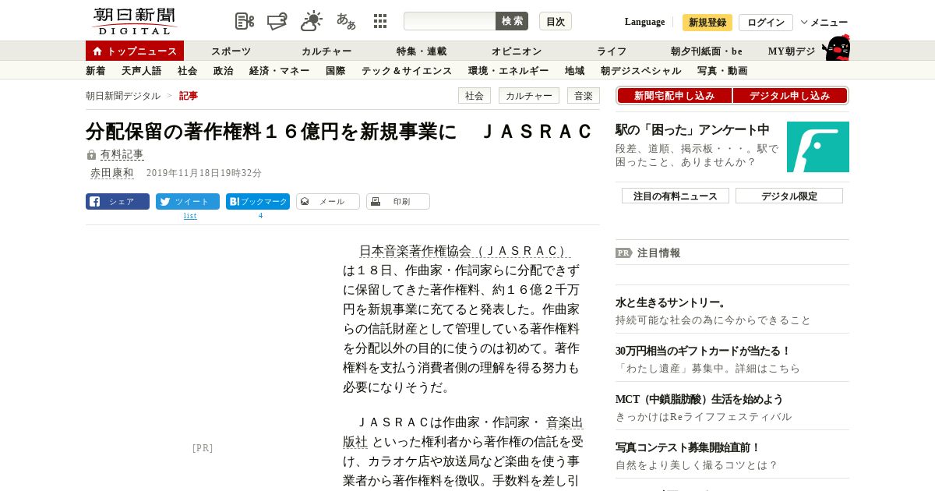The height and width of the screenshot is (491, 935).
Task: Open 30万円相当のギフトカードが当たる! link
Action: 704,351
